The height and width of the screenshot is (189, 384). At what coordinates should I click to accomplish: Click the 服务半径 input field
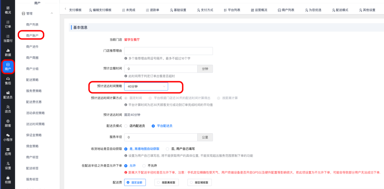tap(160, 137)
